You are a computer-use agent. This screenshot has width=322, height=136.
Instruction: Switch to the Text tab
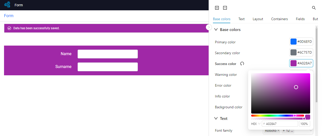click(x=241, y=19)
